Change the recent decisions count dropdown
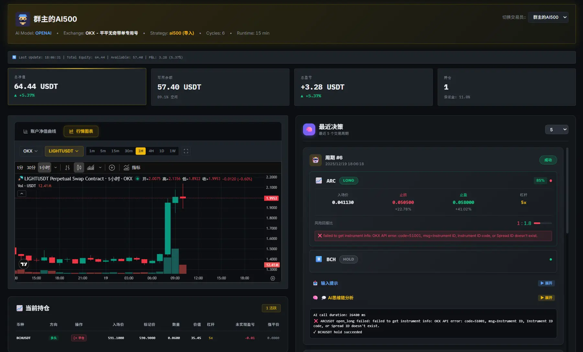The image size is (583, 352). pyautogui.click(x=556, y=129)
